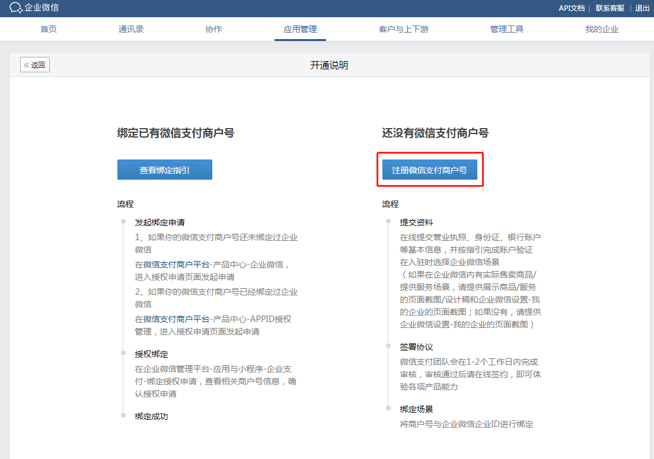
Task: Switch to the 管理工具 tab
Action: 507,29
